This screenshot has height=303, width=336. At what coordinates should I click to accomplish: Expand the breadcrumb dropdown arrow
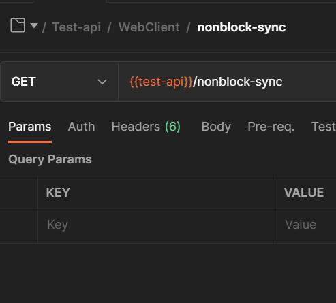pyautogui.click(x=34, y=26)
